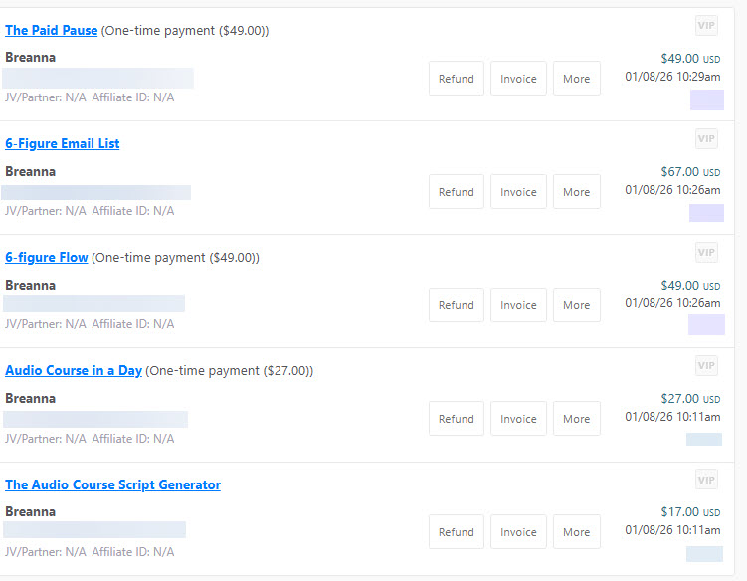Open The Paid Pause product link

(x=52, y=31)
